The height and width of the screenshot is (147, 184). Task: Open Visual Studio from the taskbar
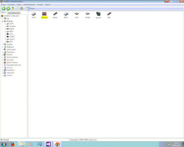tap(48, 144)
